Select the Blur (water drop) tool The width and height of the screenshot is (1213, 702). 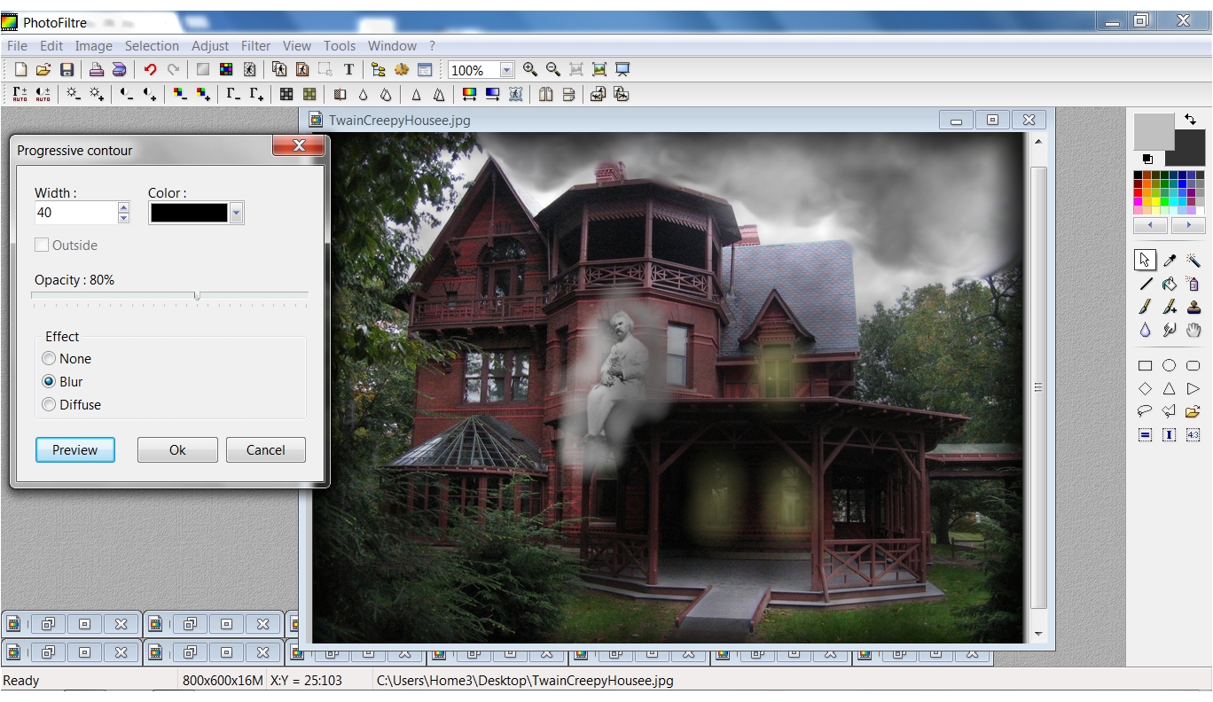1146,331
